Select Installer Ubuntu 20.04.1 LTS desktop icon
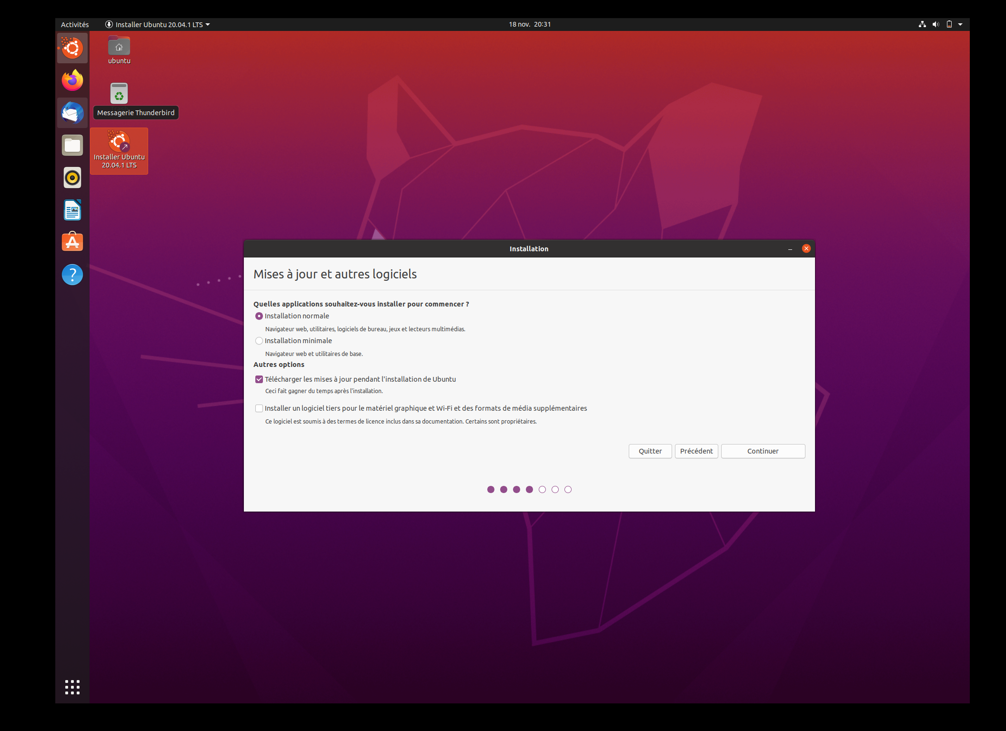1006x731 pixels. 119,151
